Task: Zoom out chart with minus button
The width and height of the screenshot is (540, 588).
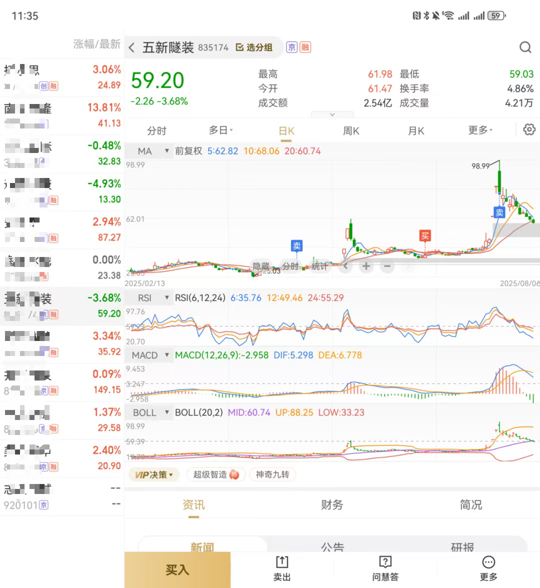Action: 387,266
